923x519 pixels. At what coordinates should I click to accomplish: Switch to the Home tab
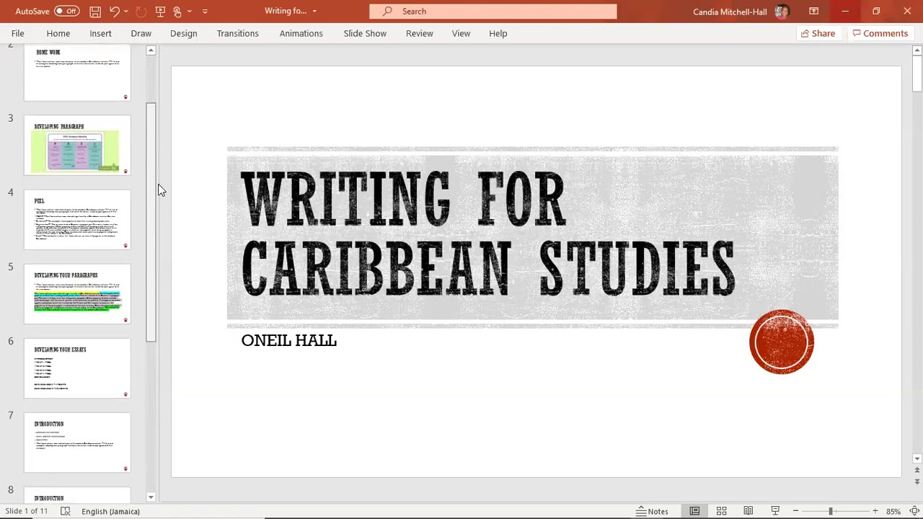[58, 33]
